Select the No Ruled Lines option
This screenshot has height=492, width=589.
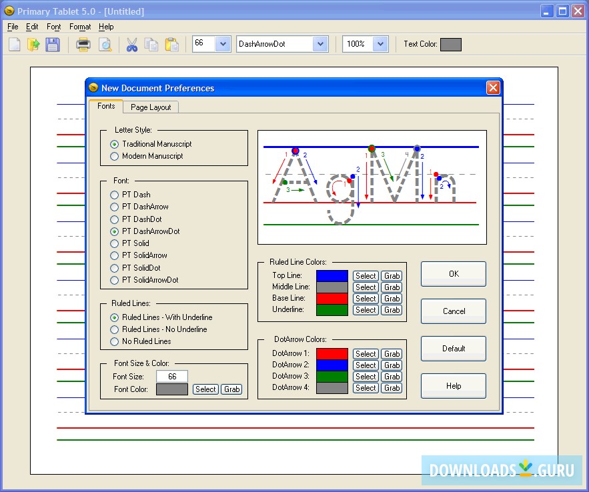tap(115, 341)
